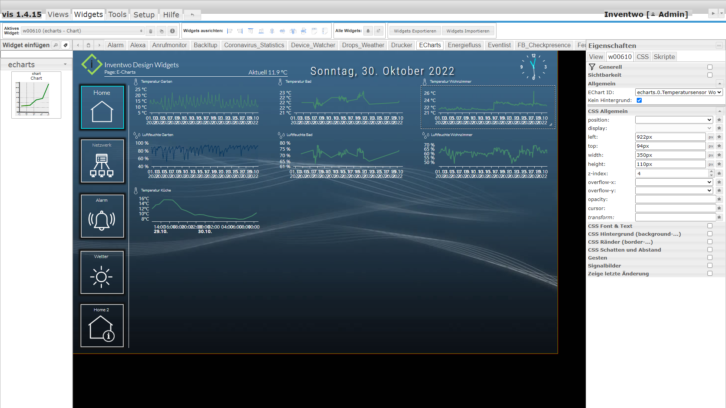Open the Tools menu tab

tap(117, 14)
